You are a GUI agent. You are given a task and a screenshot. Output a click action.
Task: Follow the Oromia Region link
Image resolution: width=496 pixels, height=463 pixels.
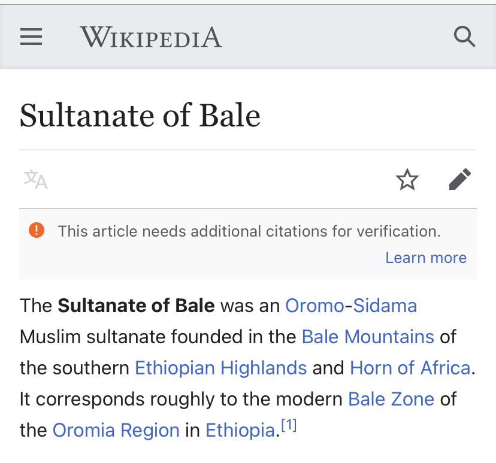coord(116,430)
